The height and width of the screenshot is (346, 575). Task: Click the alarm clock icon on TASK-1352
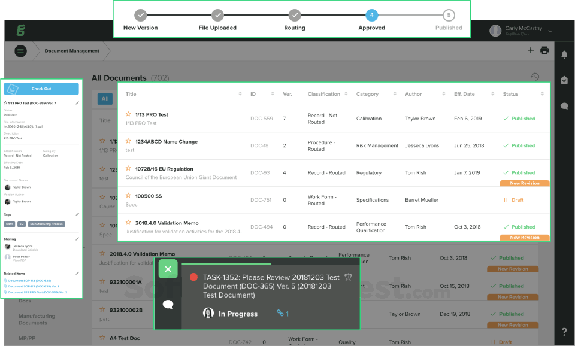[x=348, y=277]
